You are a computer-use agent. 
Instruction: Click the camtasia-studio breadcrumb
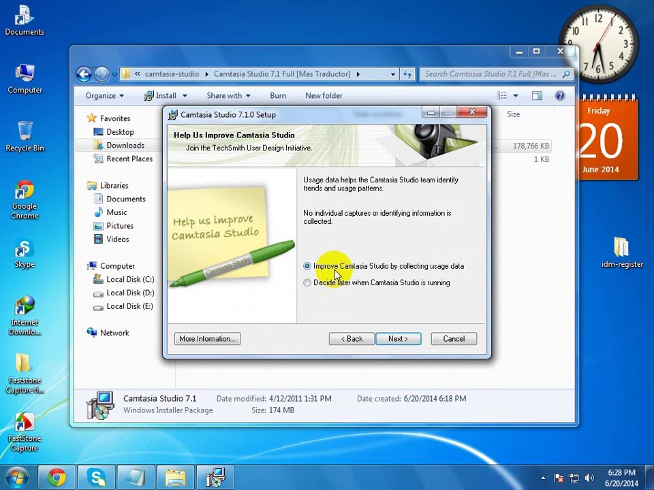coord(172,74)
